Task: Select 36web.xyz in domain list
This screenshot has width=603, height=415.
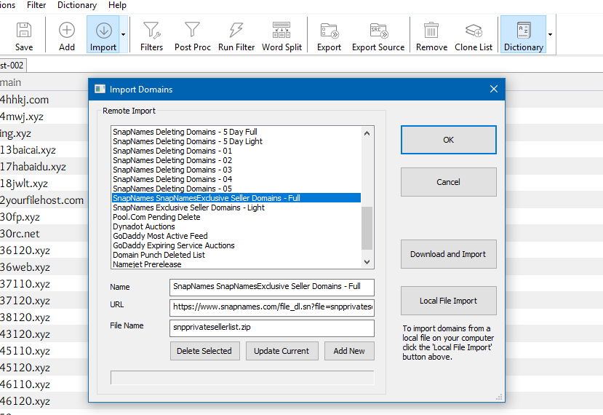Action: tap(25, 267)
